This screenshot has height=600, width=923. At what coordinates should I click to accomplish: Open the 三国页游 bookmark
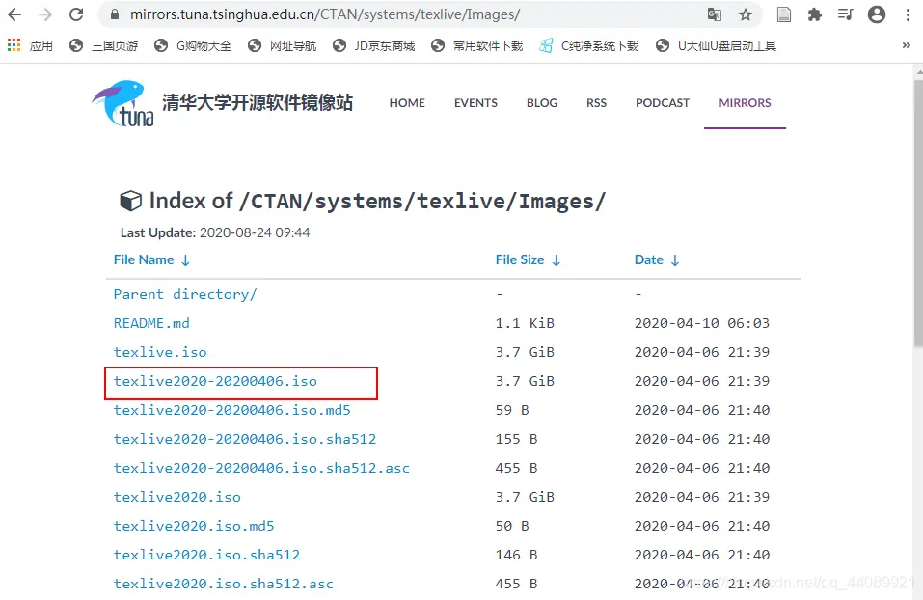(x=103, y=46)
